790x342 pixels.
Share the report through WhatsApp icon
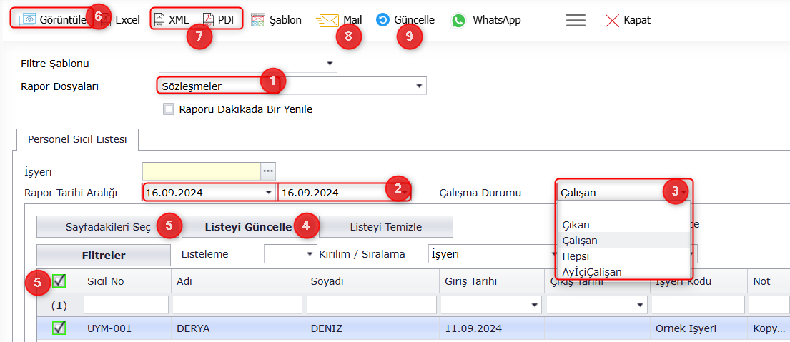click(x=458, y=20)
